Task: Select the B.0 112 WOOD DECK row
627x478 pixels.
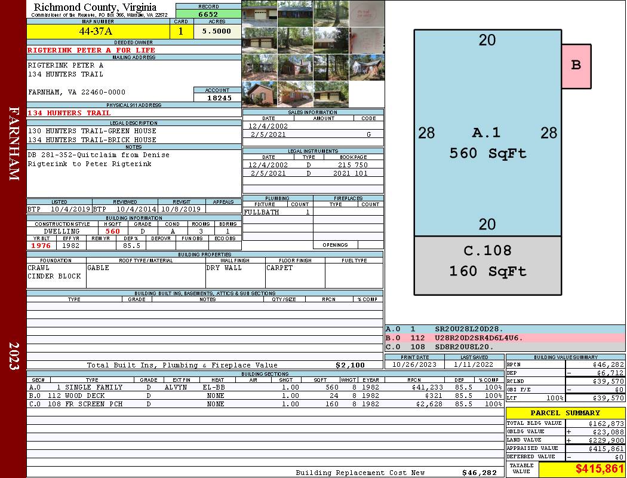Action: (265, 396)
